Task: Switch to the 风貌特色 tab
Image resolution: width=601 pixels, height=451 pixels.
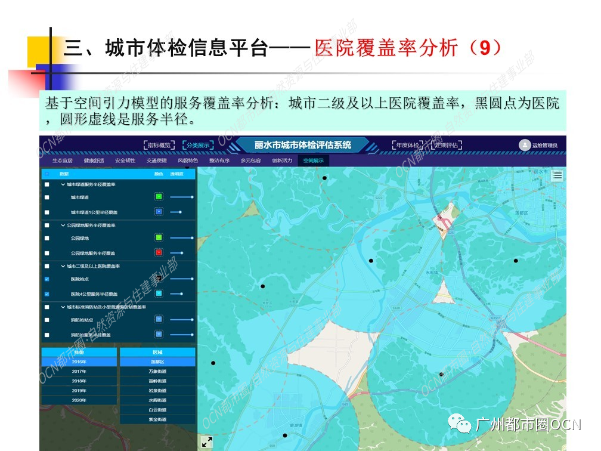Action: point(188,160)
